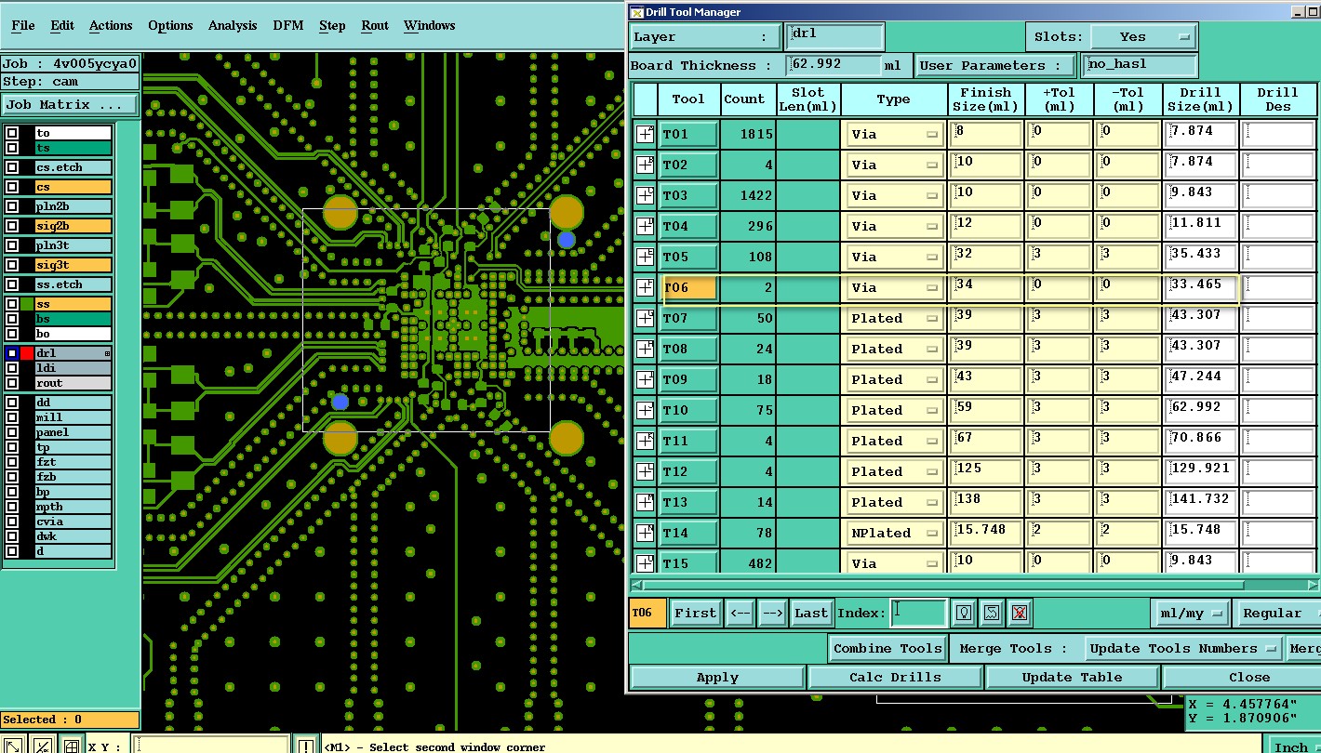Click the plus icon in row T10

(x=645, y=410)
